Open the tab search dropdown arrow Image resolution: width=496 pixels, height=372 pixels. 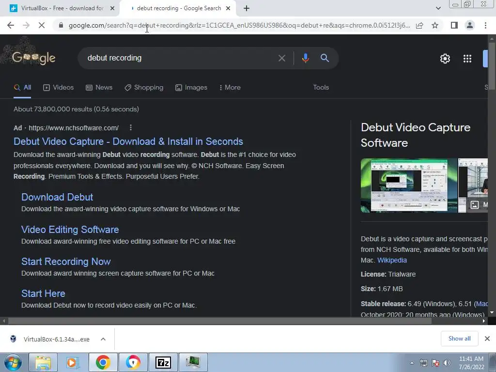tap(438, 8)
